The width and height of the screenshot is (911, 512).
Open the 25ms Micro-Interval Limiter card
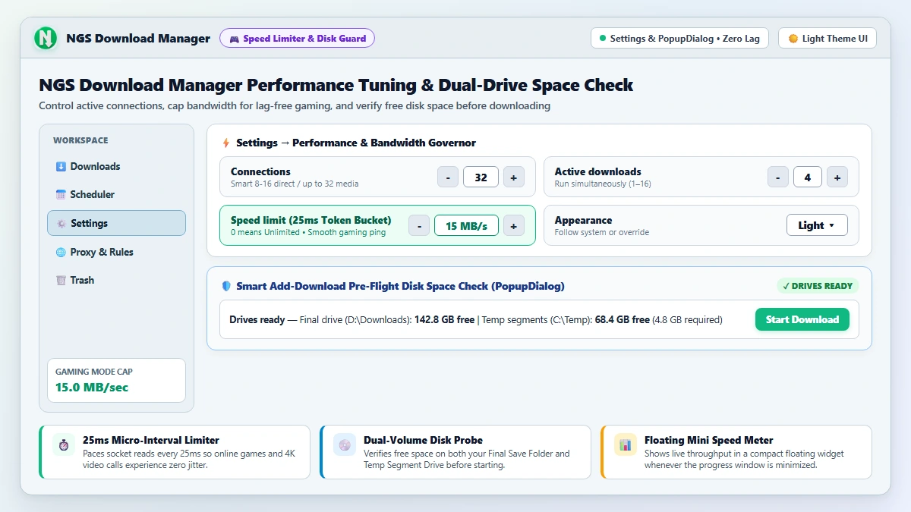[174, 452]
